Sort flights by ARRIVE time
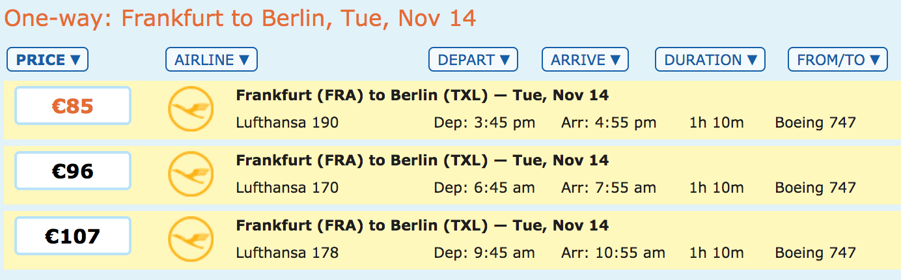Viewport: 901px width, 280px height. pos(585,60)
